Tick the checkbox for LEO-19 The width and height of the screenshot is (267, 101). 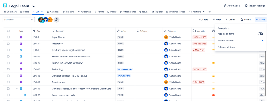8,76
